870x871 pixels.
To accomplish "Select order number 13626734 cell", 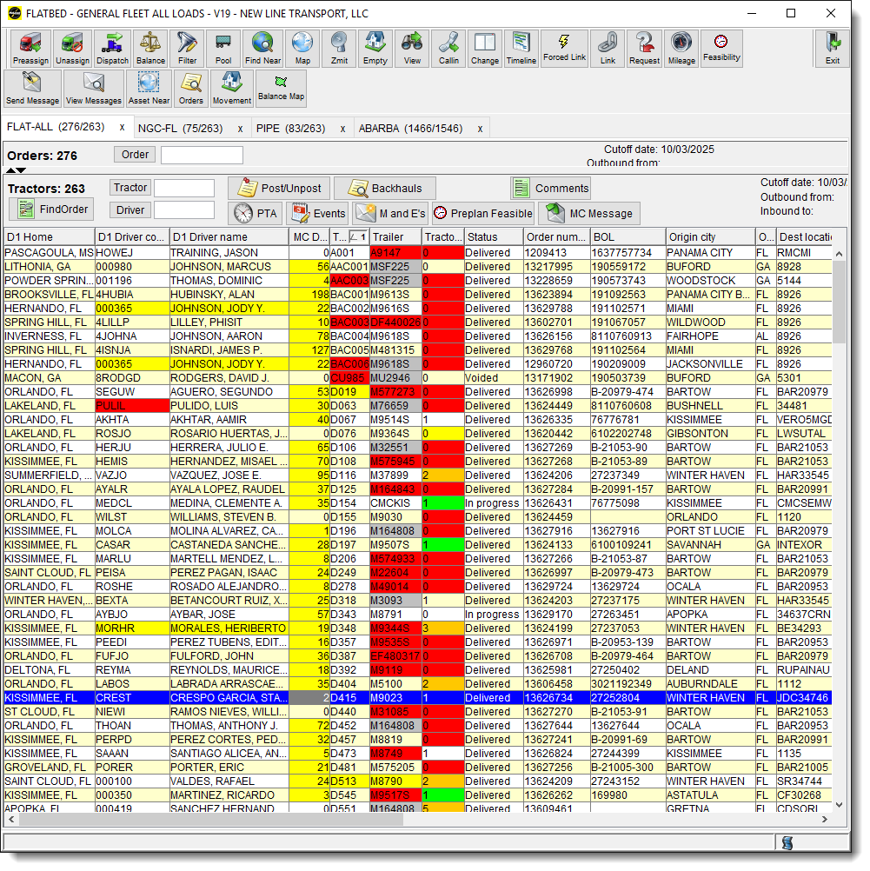I will (556, 698).
